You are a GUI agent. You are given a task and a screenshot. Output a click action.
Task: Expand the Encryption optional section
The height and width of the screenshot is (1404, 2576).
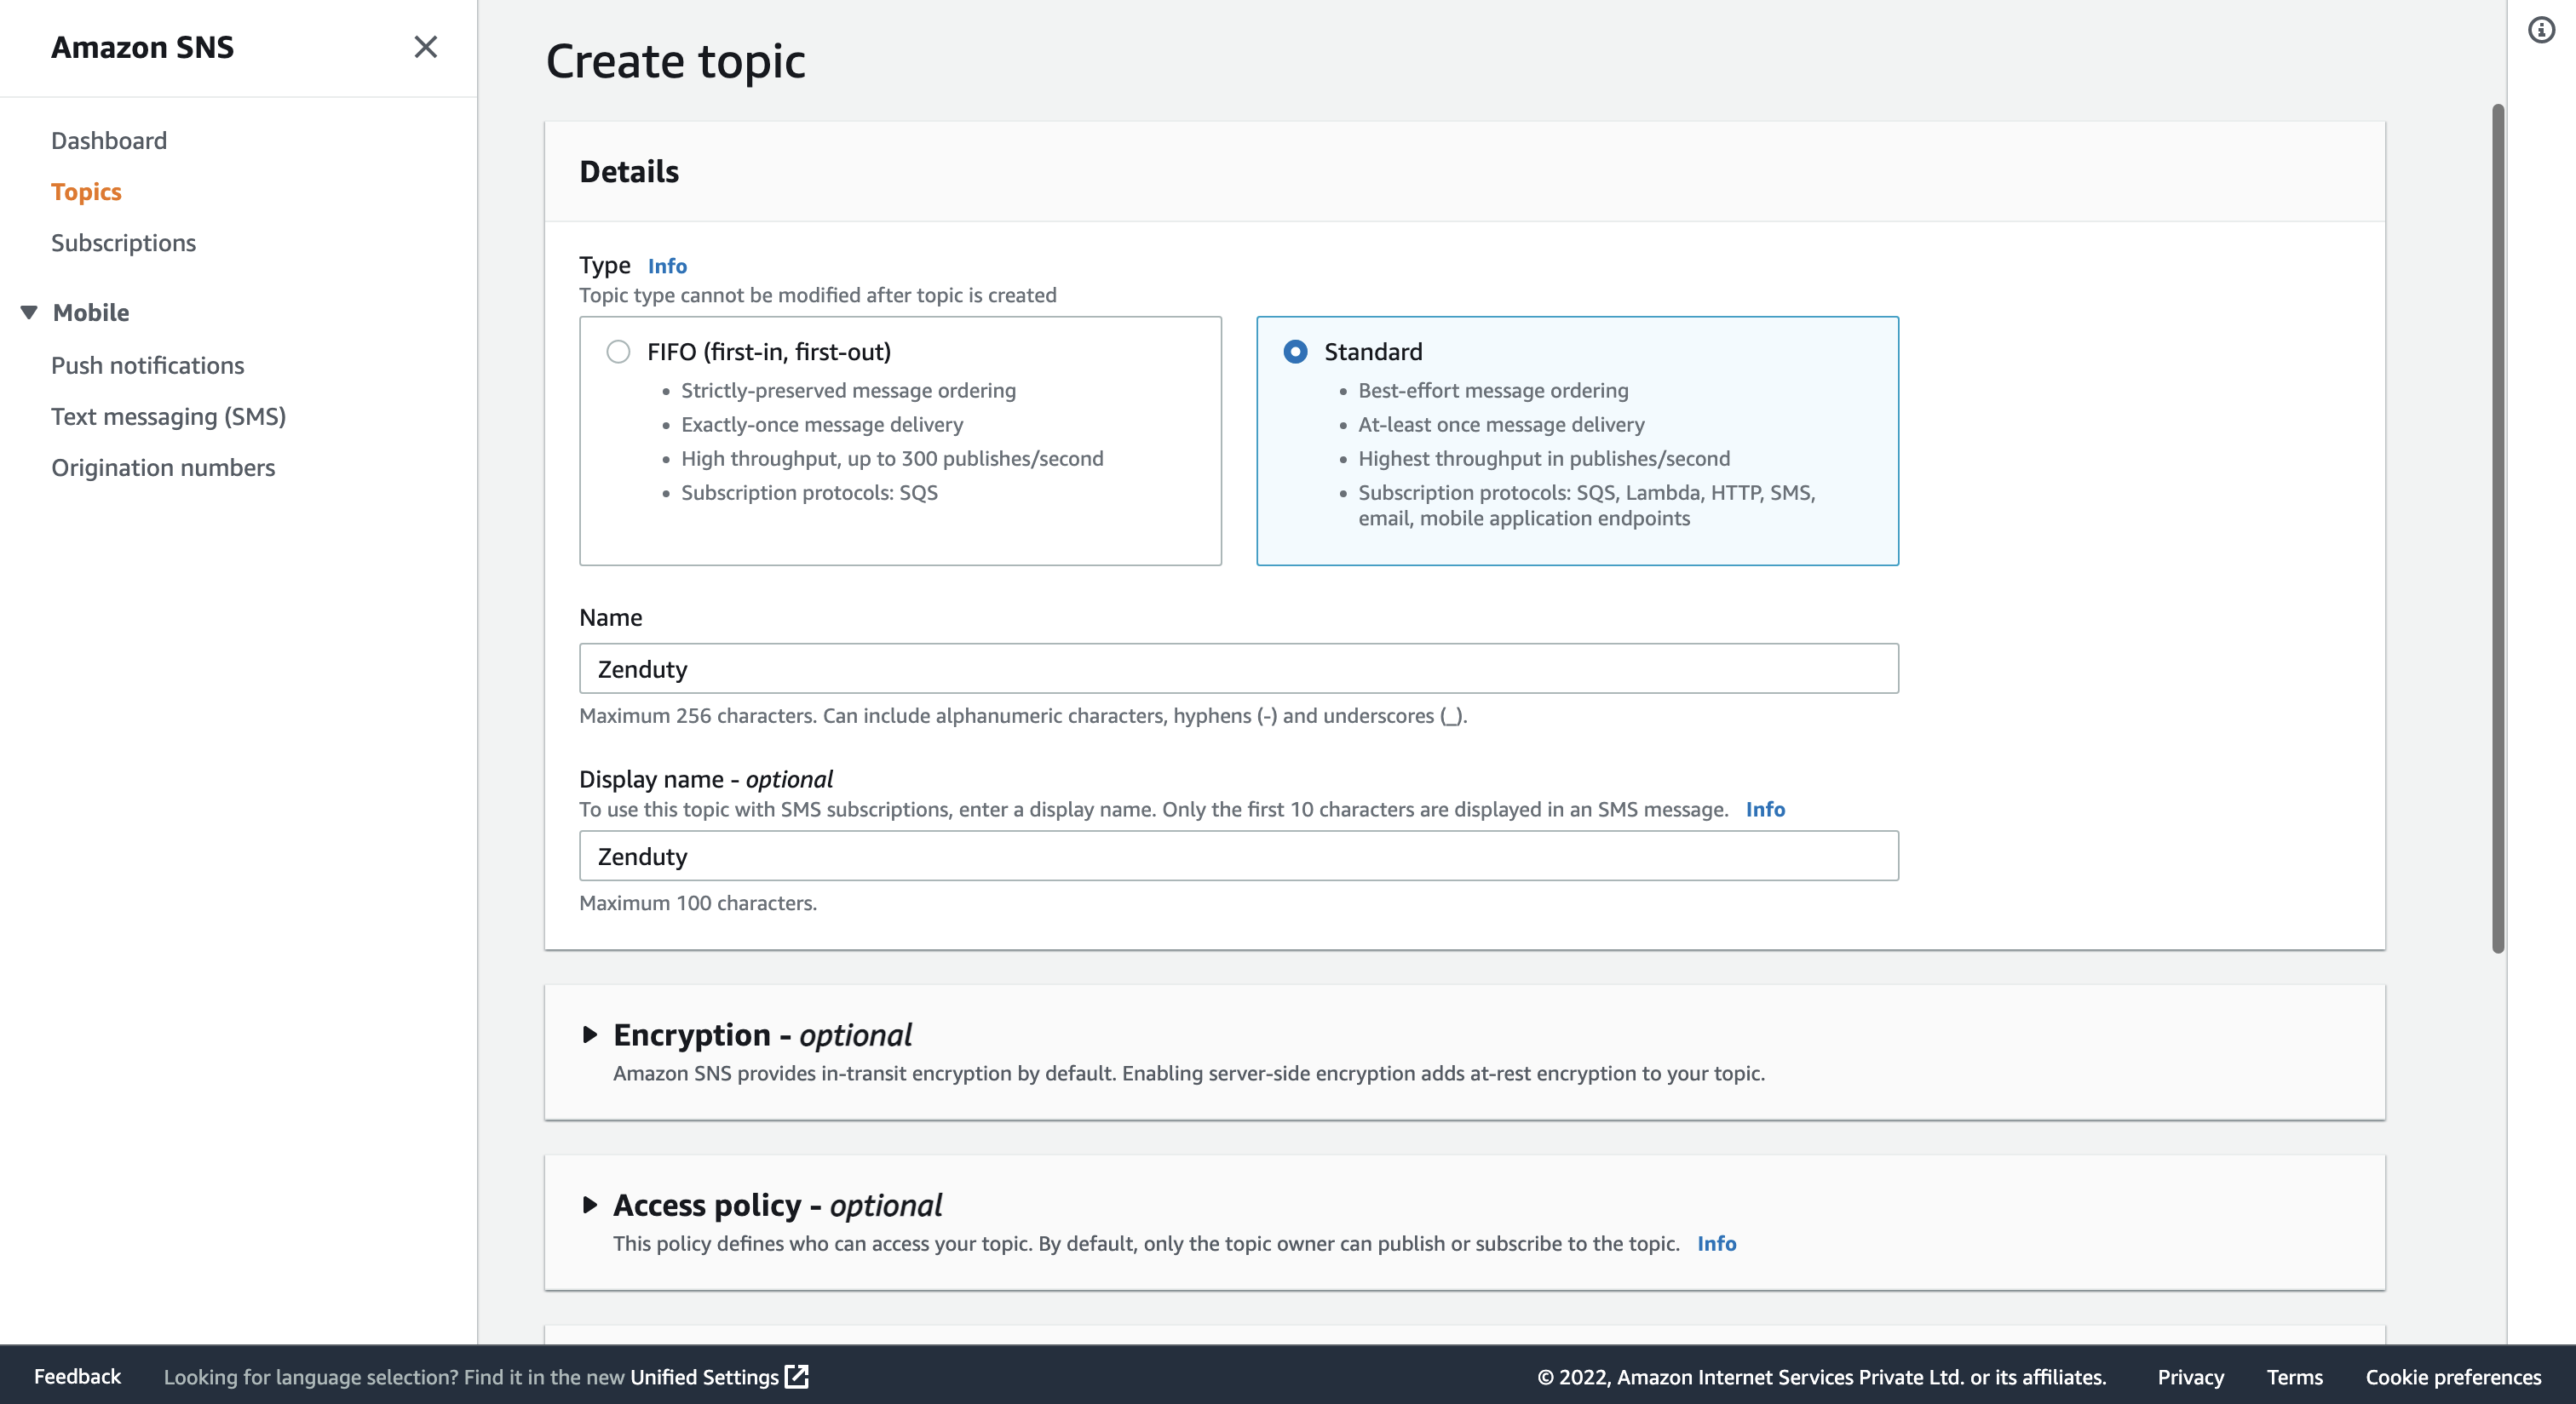pyautogui.click(x=590, y=1034)
